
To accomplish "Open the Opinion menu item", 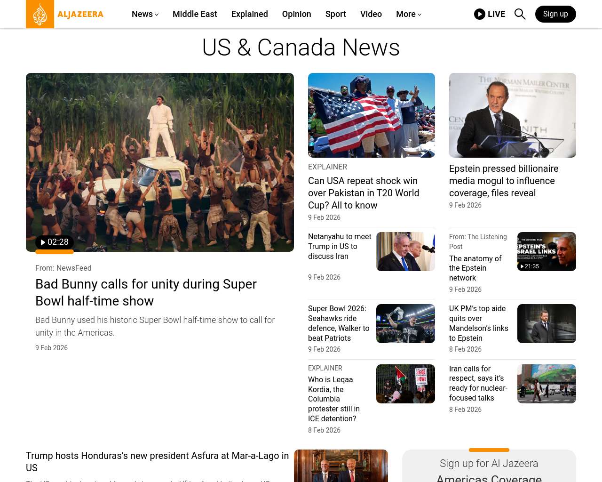I will coord(296,14).
